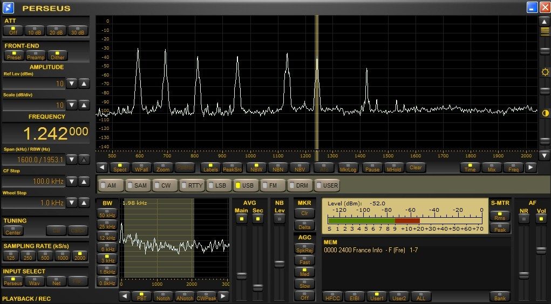Select 30 dB attenuation
Image resolution: width=551 pixels, height=304 pixels.
[78, 31]
